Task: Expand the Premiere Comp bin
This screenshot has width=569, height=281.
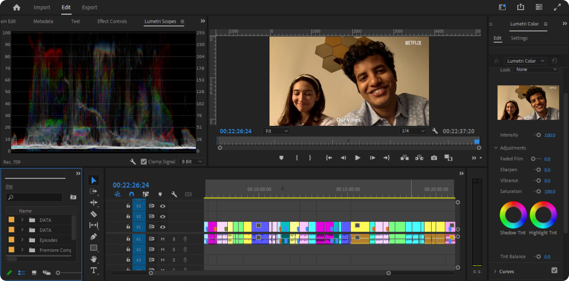Action: 22,250
